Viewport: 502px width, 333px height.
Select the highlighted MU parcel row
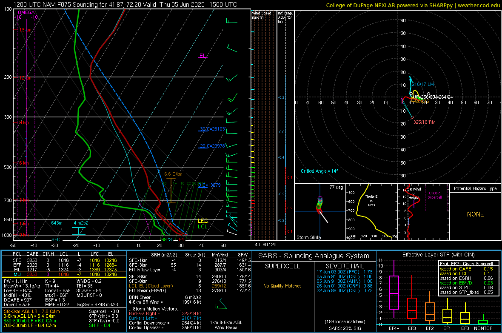[64, 274]
